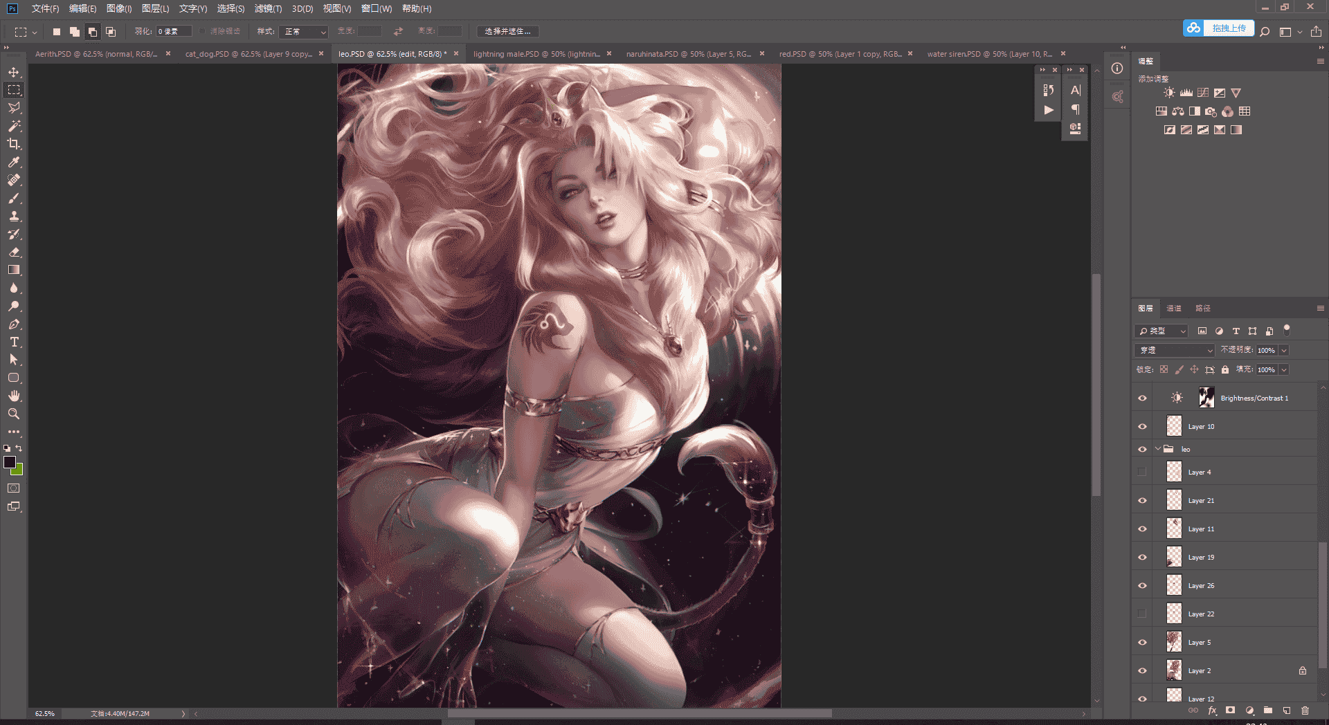
Task: Toggle visibility of the leo group
Action: click(1142, 449)
